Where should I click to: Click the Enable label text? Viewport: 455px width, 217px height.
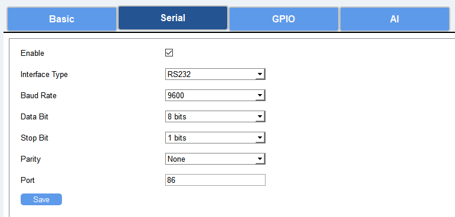pyautogui.click(x=32, y=54)
